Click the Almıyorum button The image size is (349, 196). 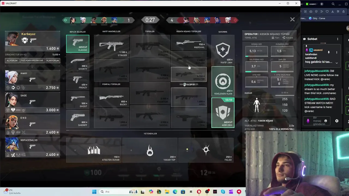[x=52, y=60]
